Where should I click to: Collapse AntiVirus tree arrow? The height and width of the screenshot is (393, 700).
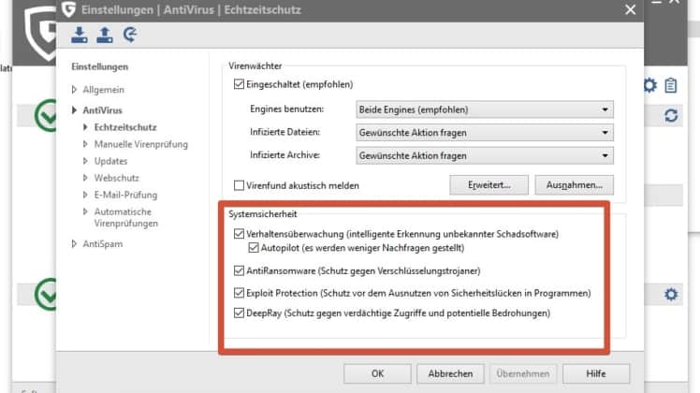coord(74,109)
